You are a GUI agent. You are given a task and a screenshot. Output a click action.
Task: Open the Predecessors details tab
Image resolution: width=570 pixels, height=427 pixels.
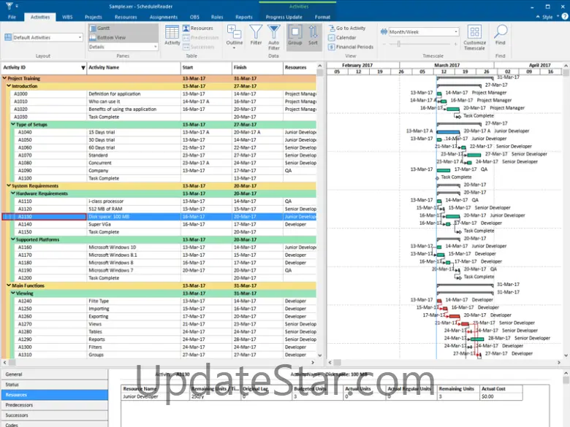pyautogui.click(x=55, y=405)
